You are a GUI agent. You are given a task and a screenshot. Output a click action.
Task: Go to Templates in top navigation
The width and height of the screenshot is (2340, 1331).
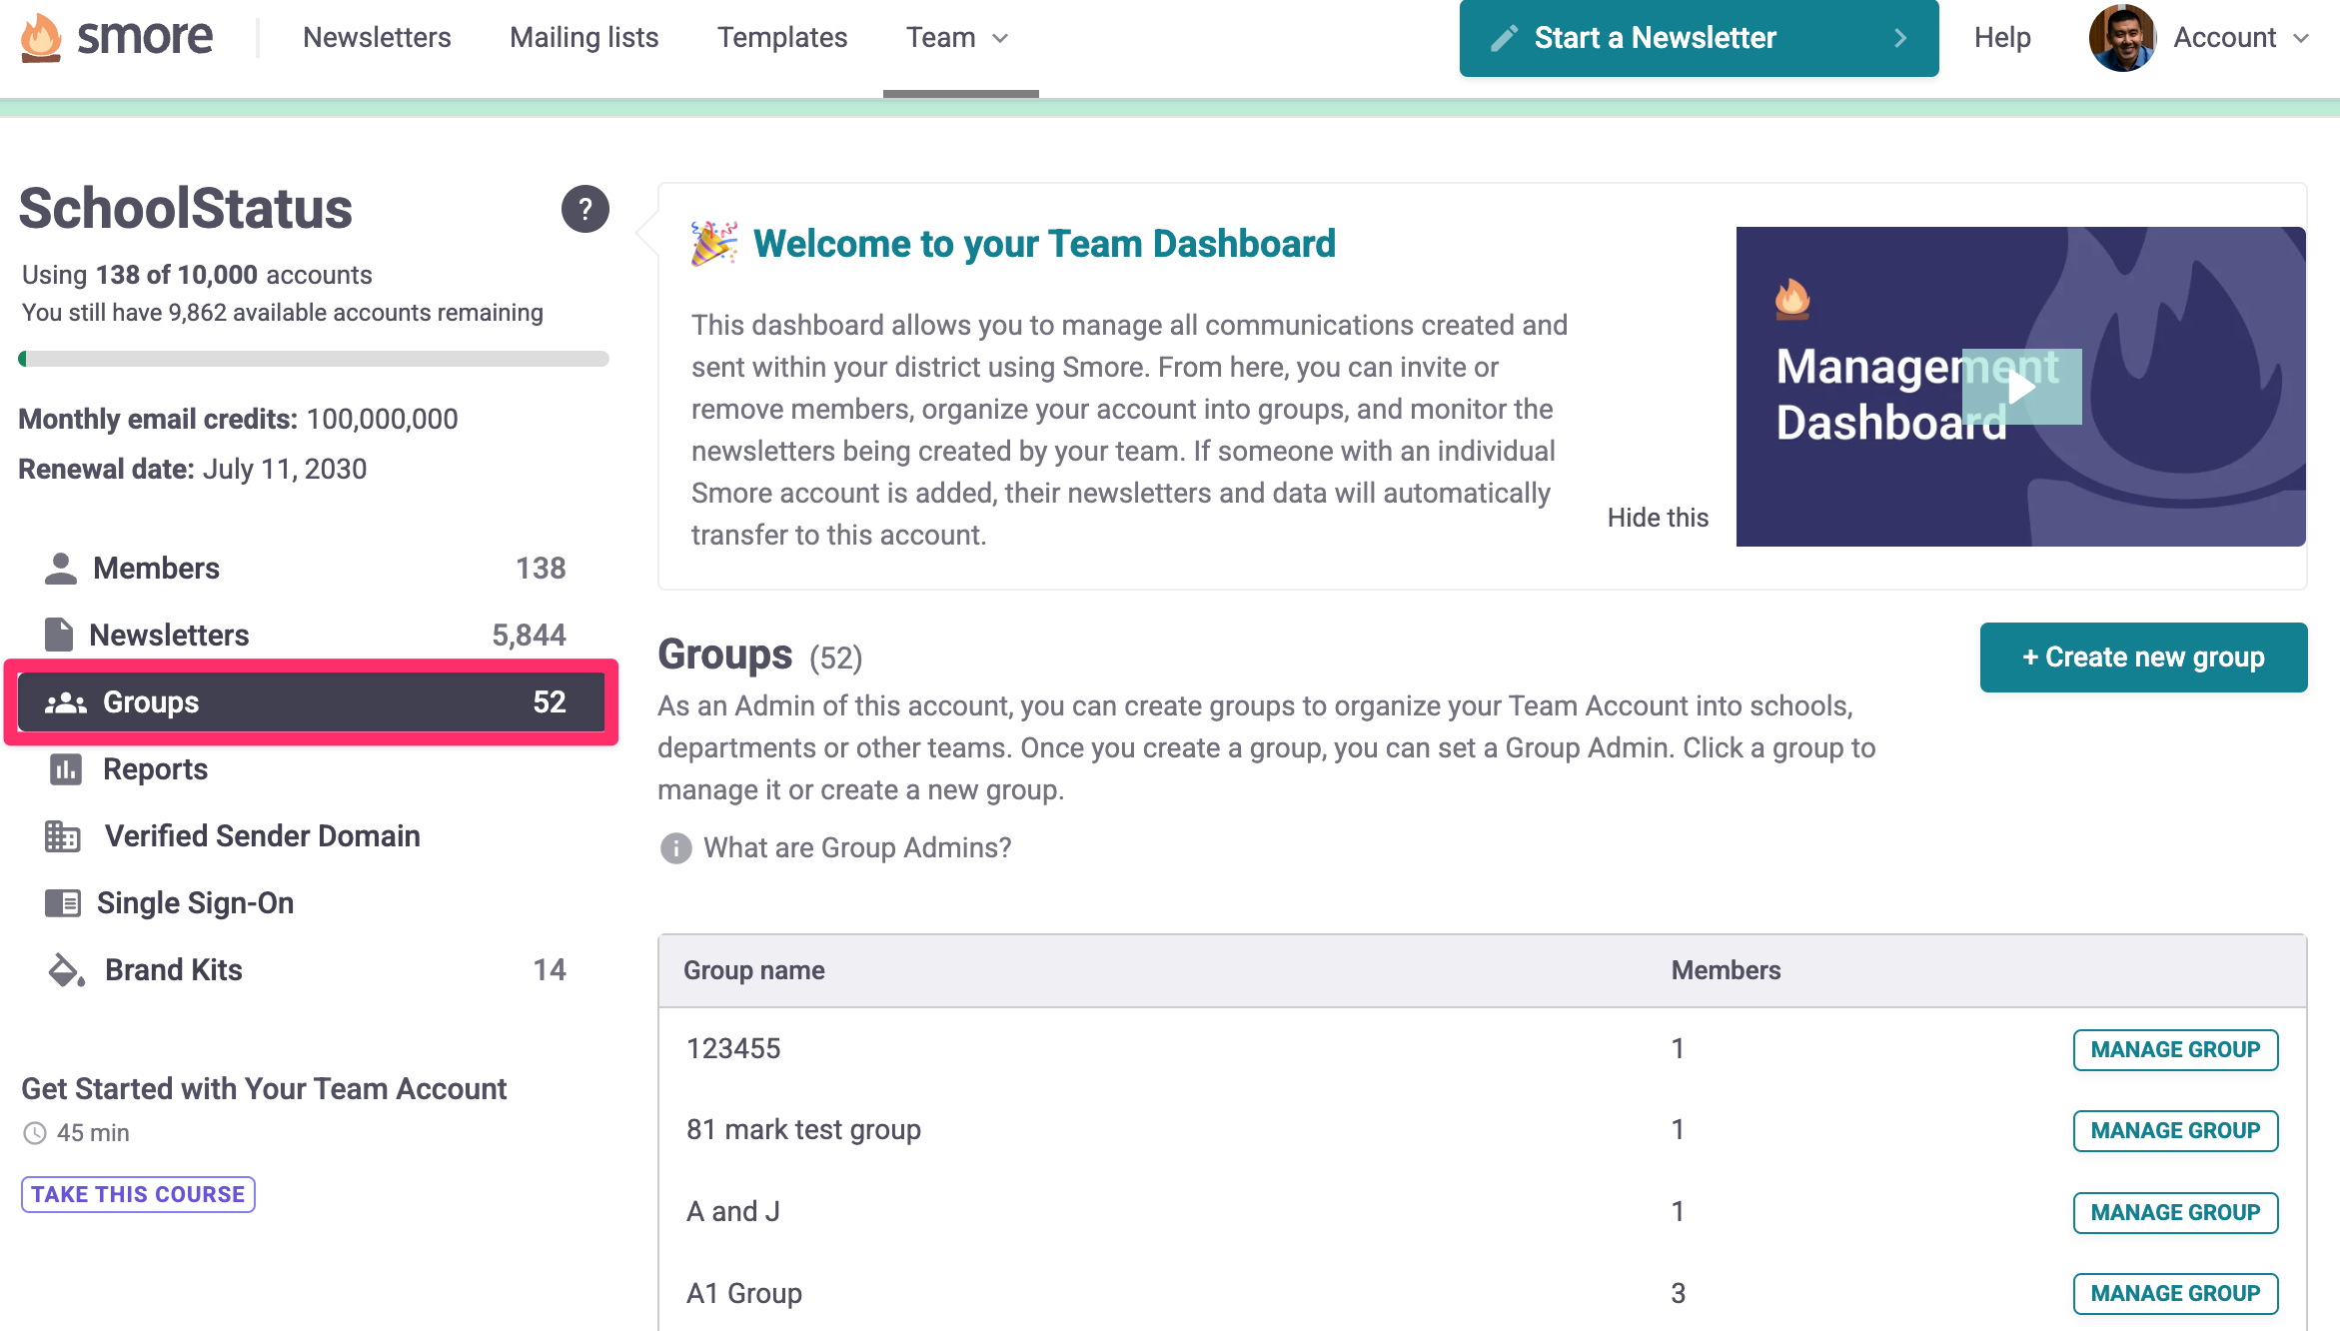click(781, 38)
